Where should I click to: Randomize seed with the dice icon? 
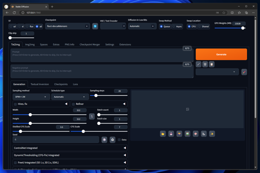click(104, 140)
